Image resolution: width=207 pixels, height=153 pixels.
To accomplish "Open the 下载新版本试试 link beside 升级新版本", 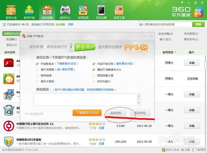I will pos(66,63).
